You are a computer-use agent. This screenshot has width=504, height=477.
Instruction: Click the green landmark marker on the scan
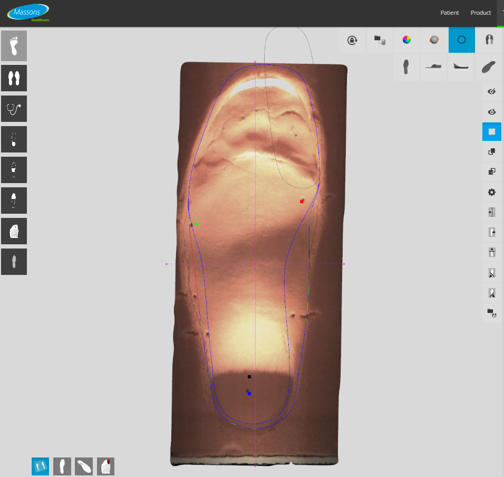pos(197,224)
